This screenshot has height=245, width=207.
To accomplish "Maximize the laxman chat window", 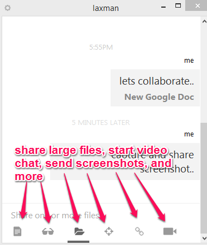I will (x=178, y=5).
